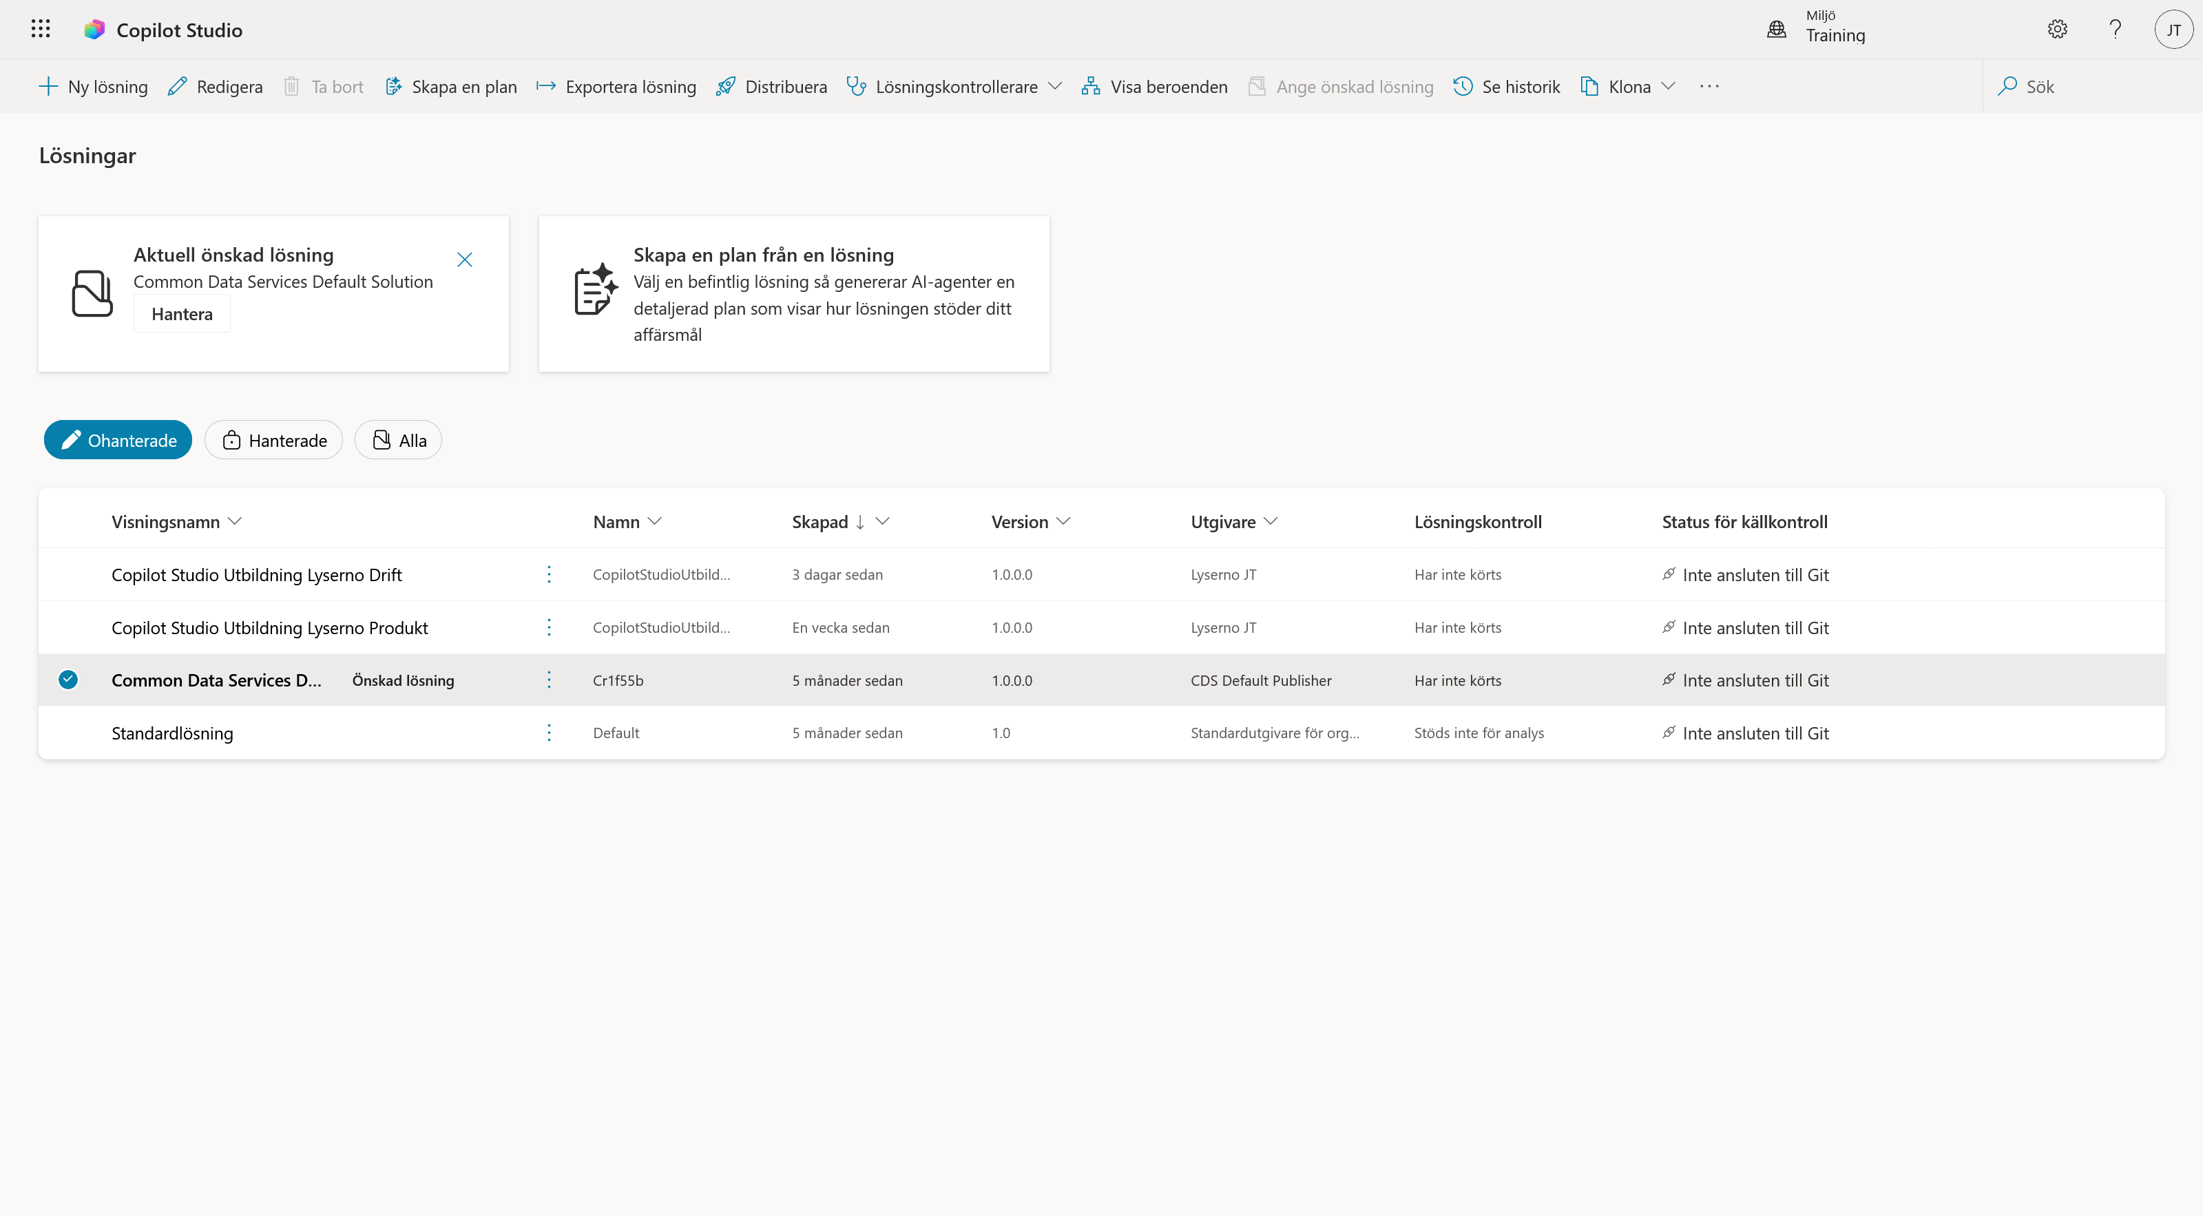Open the app launcher waffle icon
Viewport: 2203px width, 1216px height.
pos(40,29)
